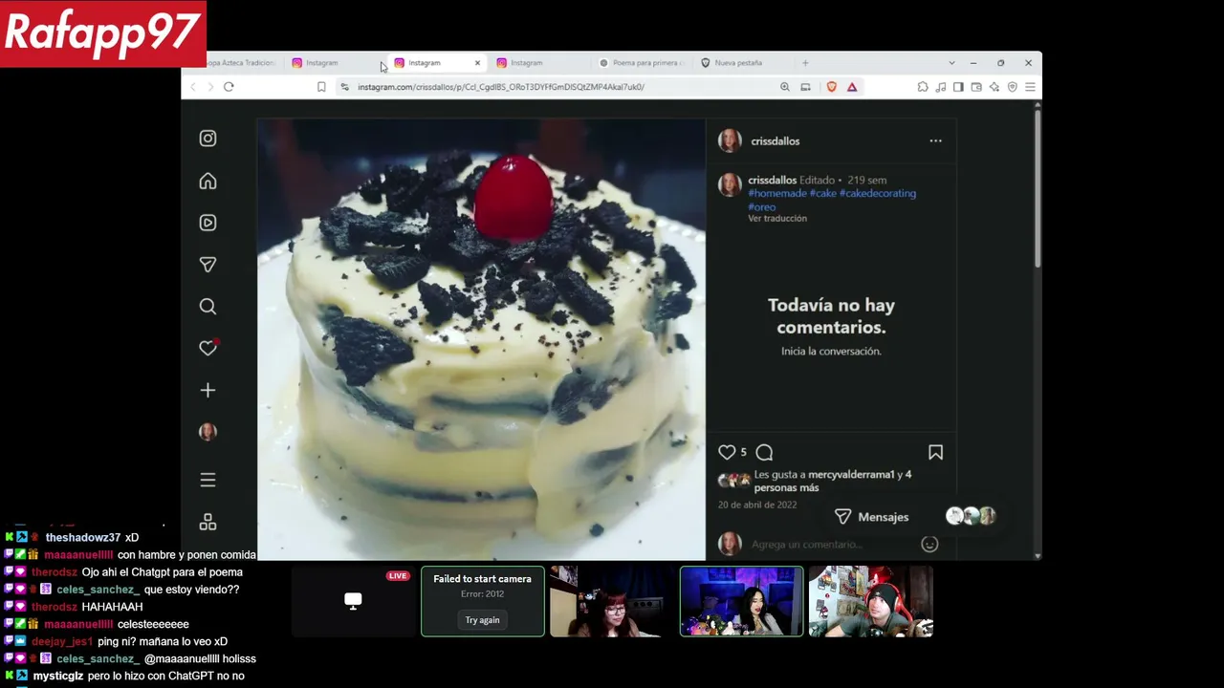This screenshot has width=1224, height=688.
Task: Switch to the 'Nueva pestaña' tab
Action: (742, 63)
